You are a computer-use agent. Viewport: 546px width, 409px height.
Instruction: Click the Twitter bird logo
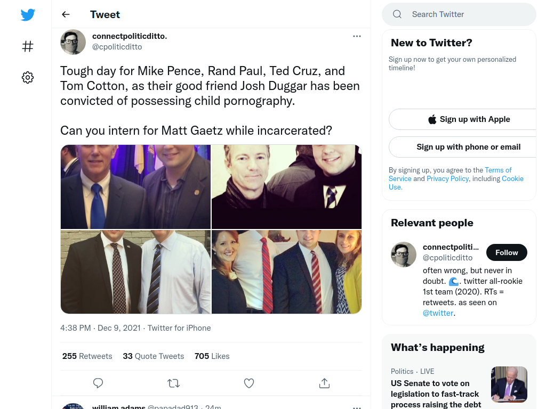(x=28, y=14)
